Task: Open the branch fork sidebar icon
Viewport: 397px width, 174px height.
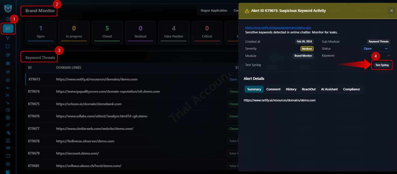Action: 8,37
